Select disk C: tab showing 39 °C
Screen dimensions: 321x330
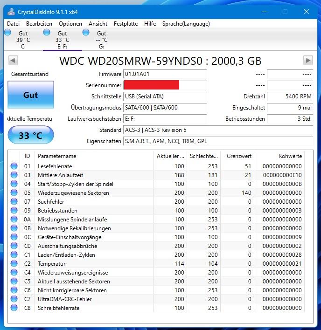click(x=23, y=40)
